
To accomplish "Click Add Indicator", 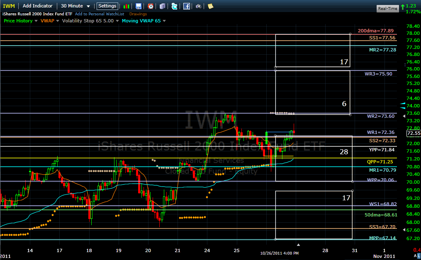I will 38,6.
